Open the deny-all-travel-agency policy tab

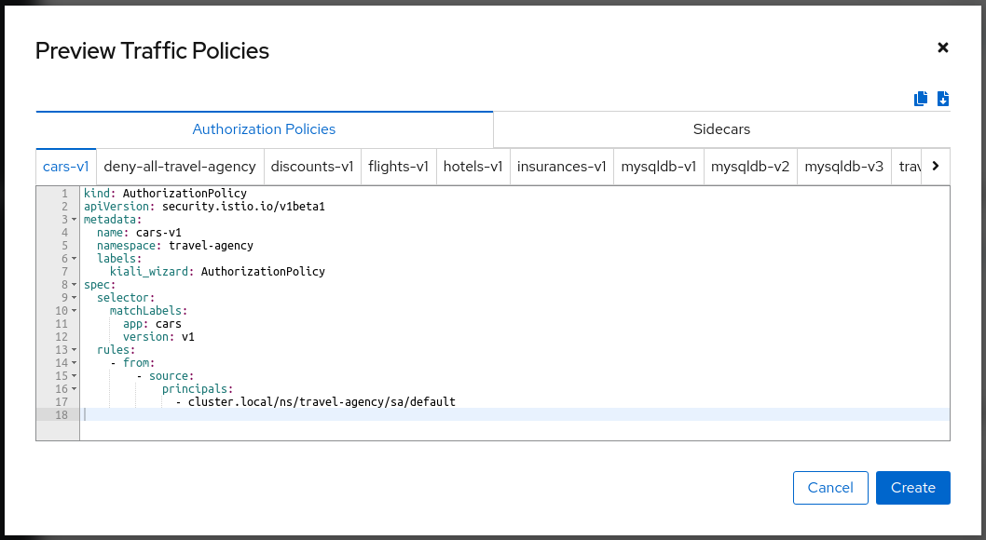[x=180, y=167]
